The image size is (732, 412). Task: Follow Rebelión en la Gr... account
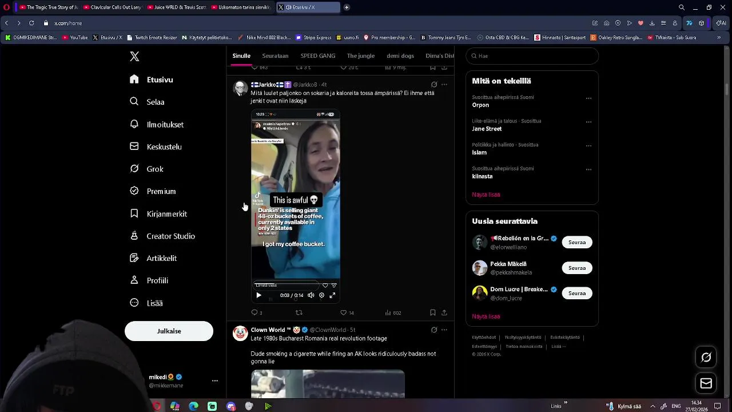(577, 242)
